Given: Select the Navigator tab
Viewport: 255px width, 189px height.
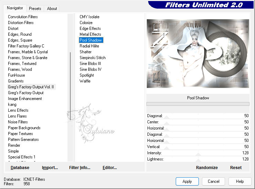Looking at the screenshot, I should point(15,8).
